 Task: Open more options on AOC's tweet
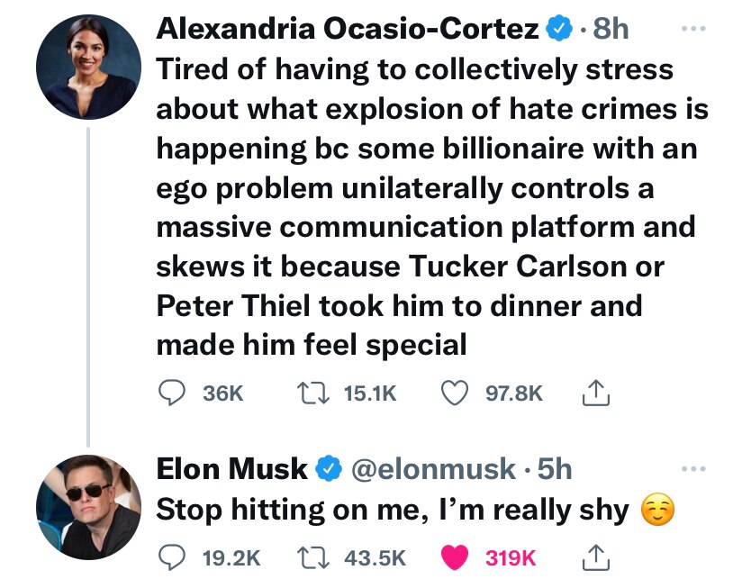[x=694, y=31]
